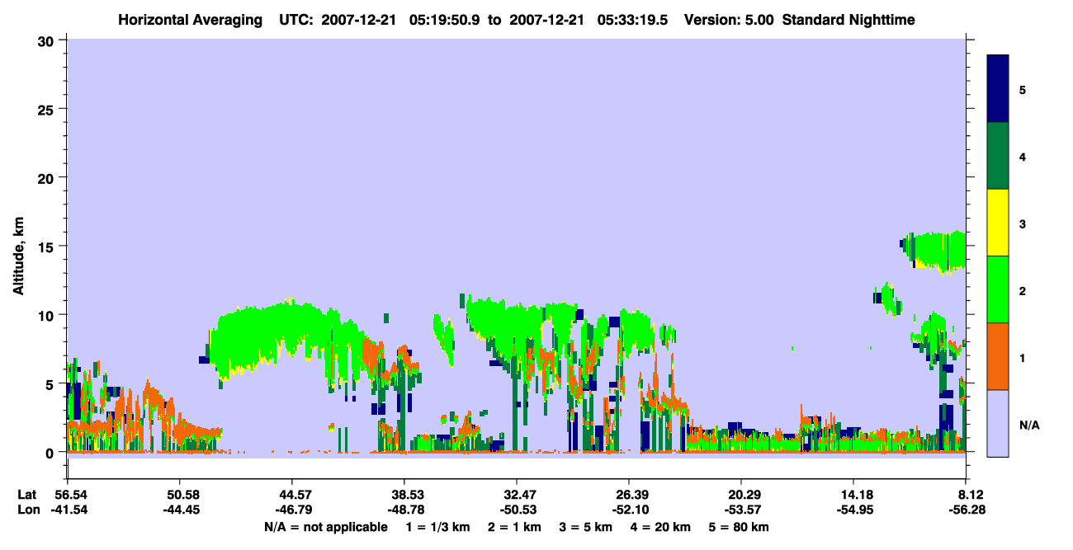Click longitude value -41.54

point(68,510)
